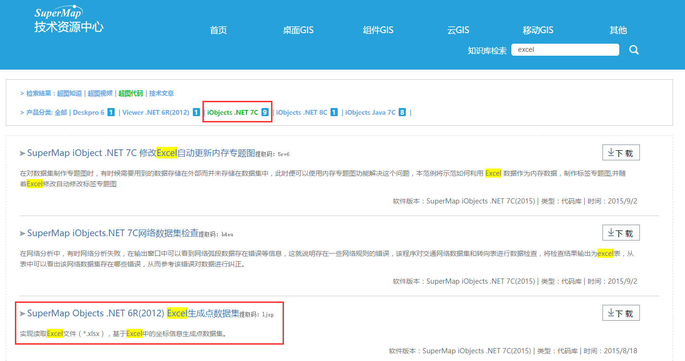The width and height of the screenshot is (685, 361).
Task: Click the search magnifier icon
Action: point(634,50)
